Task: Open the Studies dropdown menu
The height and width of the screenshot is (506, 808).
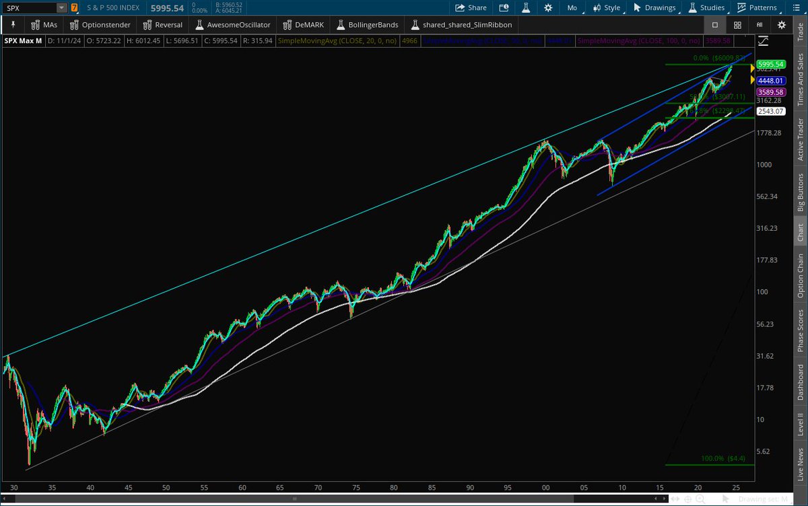Action: pos(706,8)
